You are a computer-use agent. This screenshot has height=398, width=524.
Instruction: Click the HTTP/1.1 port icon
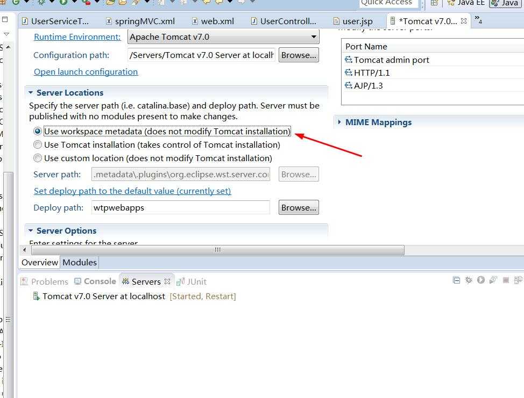(x=348, y=73)
